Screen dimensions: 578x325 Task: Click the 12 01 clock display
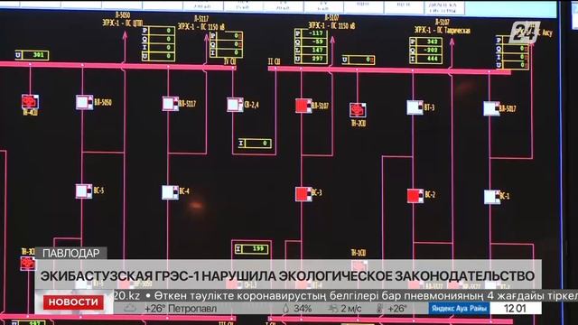click(515, 309)
